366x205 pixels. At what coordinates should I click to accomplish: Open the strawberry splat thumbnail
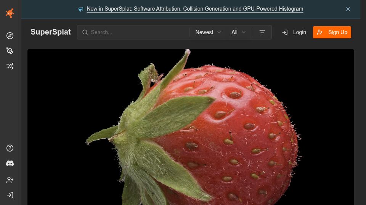(191, 127)
